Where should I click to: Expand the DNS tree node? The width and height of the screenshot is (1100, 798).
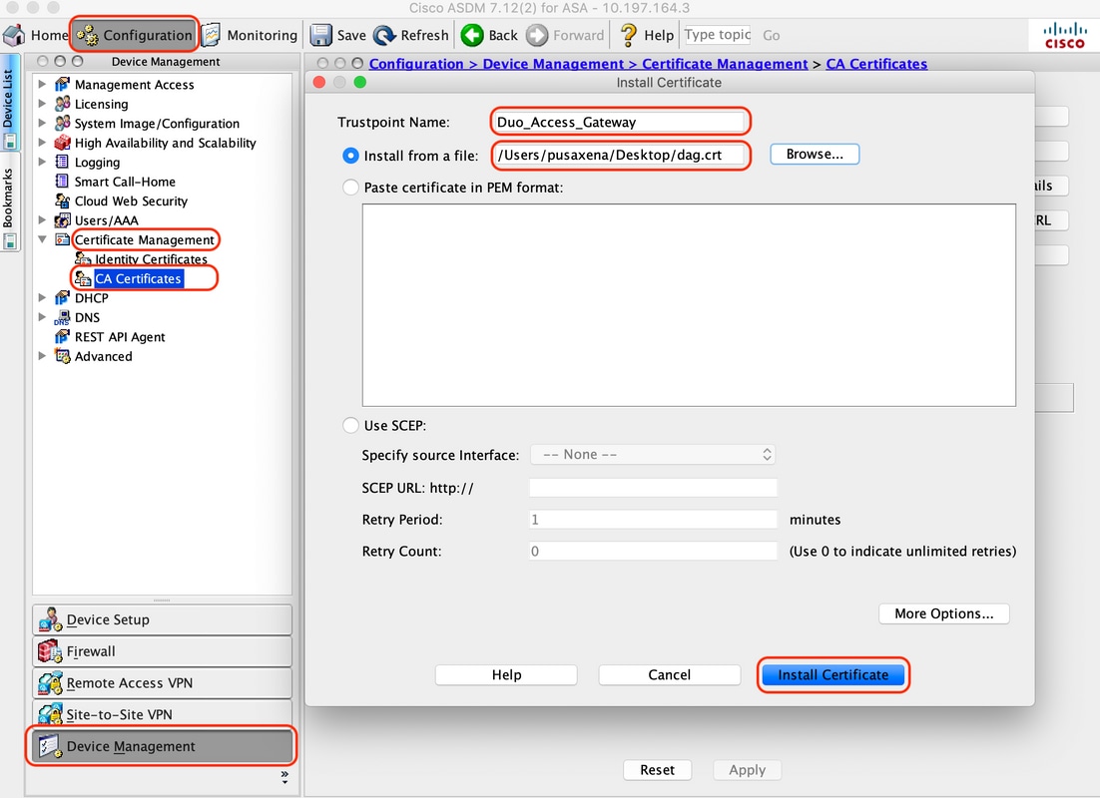click(42, 317)
